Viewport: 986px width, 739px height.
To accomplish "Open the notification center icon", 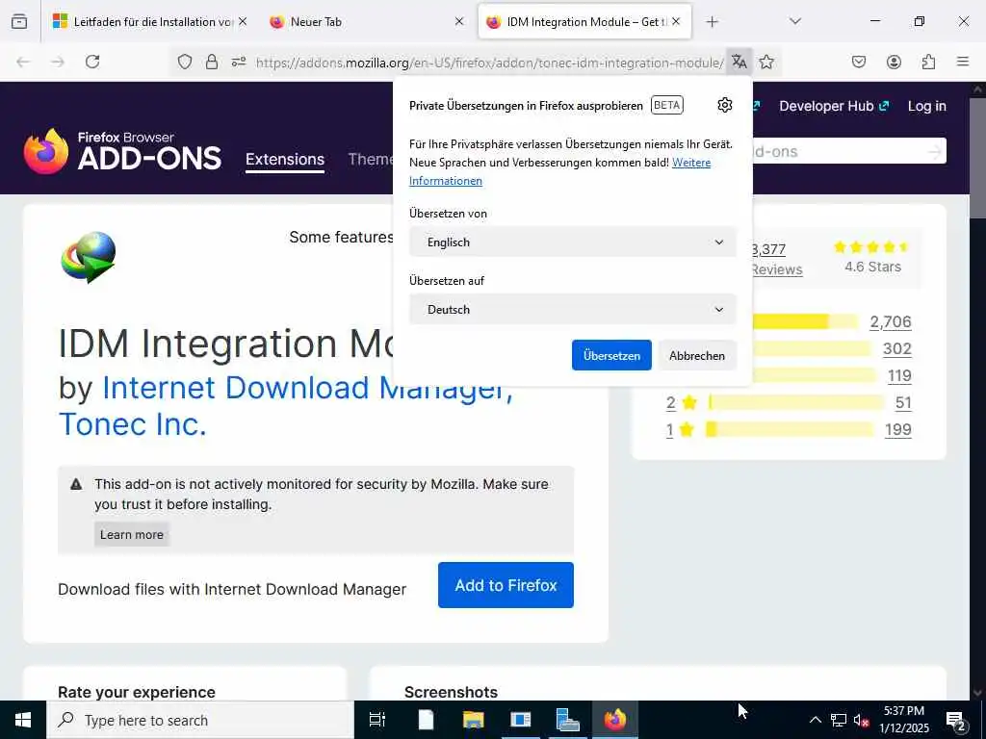I will (956, 721).
